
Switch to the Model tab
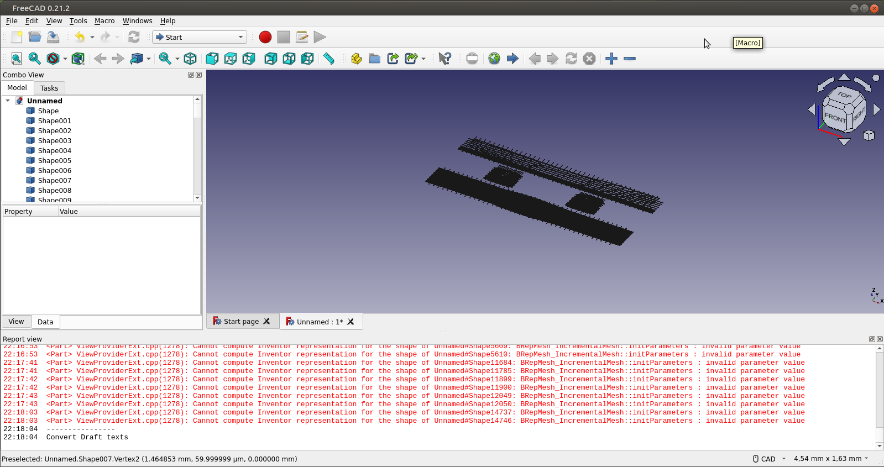point(17,87)
